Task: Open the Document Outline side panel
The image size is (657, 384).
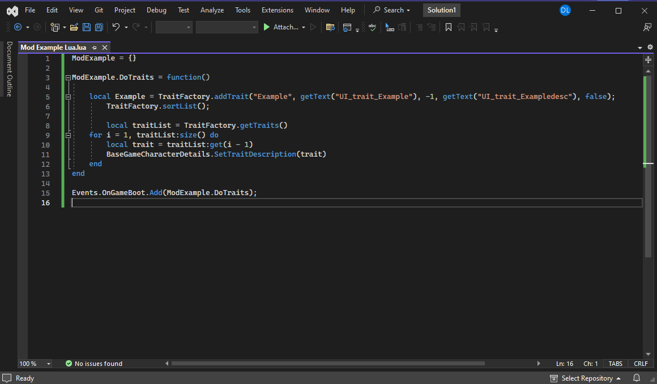Action: pos(9,69)
